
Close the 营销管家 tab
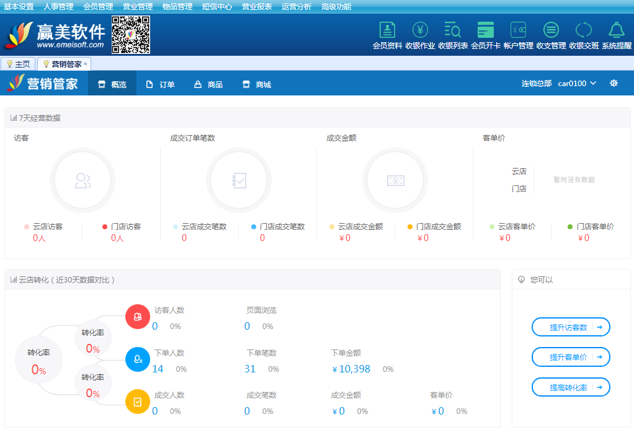(86, 64)
